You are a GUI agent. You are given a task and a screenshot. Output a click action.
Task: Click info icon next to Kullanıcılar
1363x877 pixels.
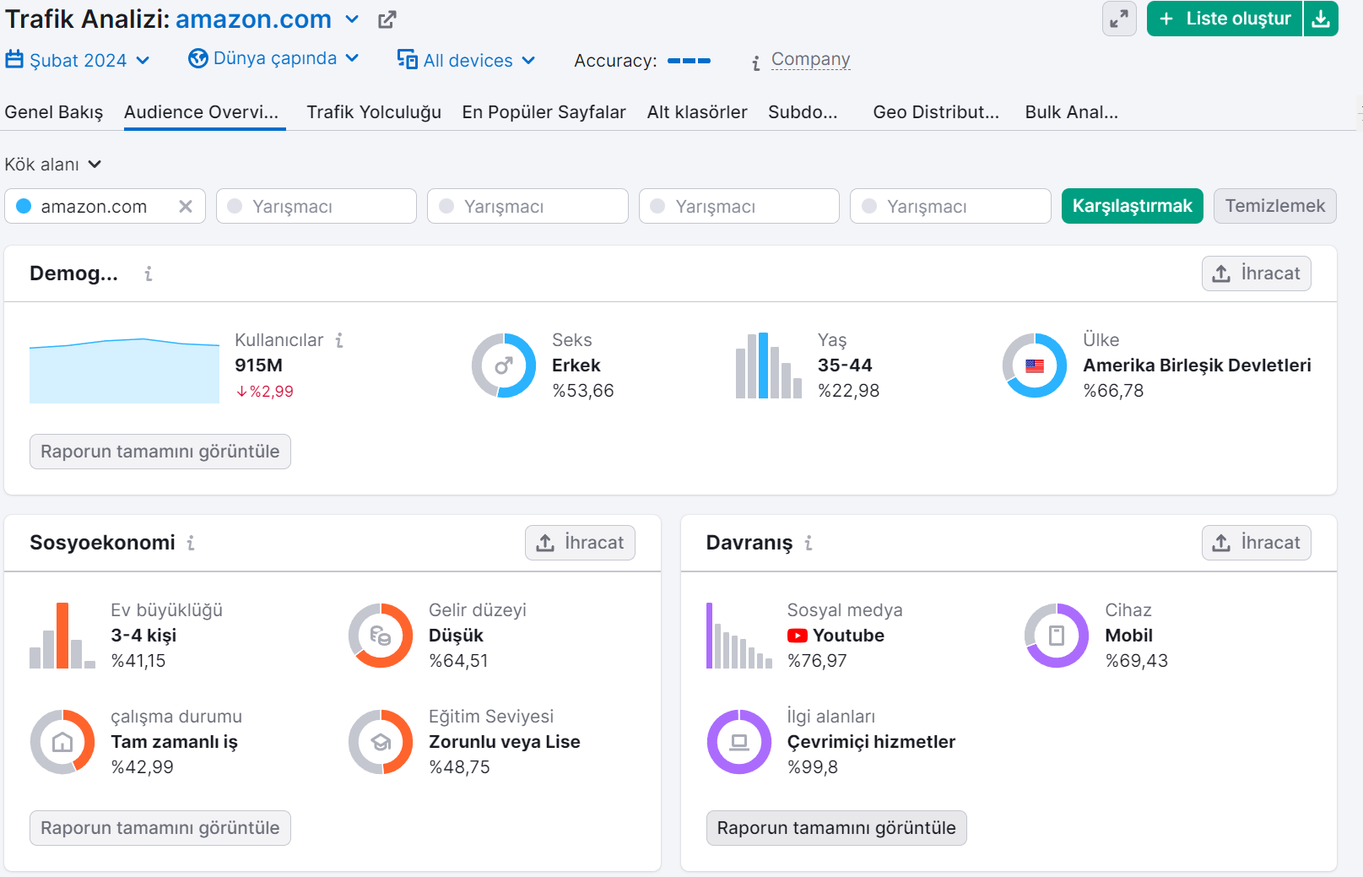pos(339,340)
